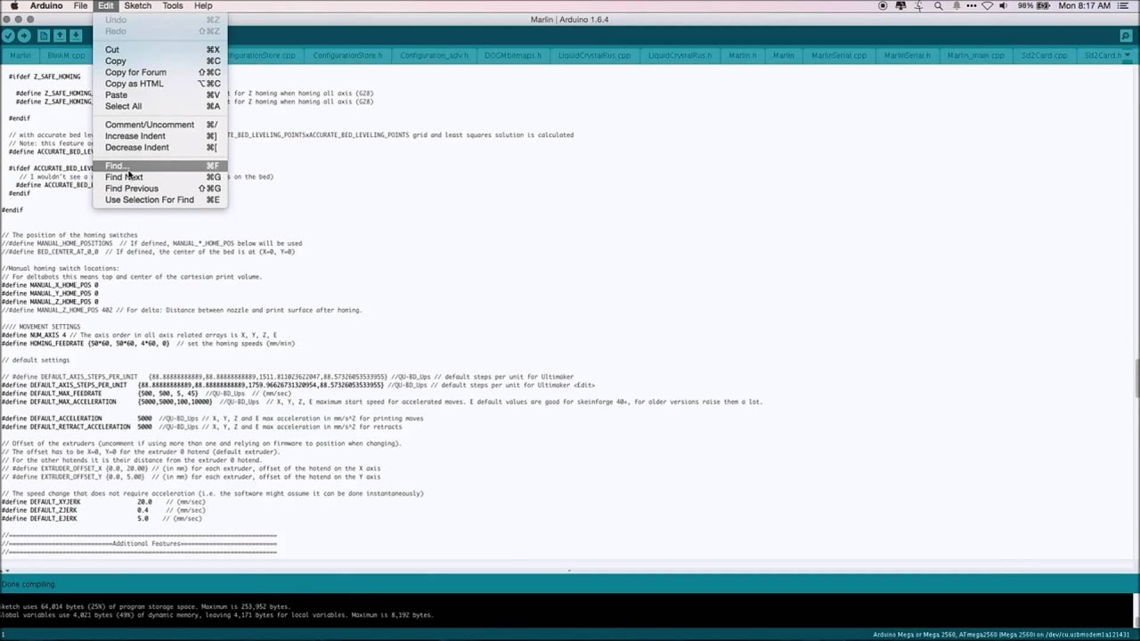Image resolution: width=1140 pixels, height=641 pixels.
Task: Open the Arduino application menu
Action: pos(46,5)
